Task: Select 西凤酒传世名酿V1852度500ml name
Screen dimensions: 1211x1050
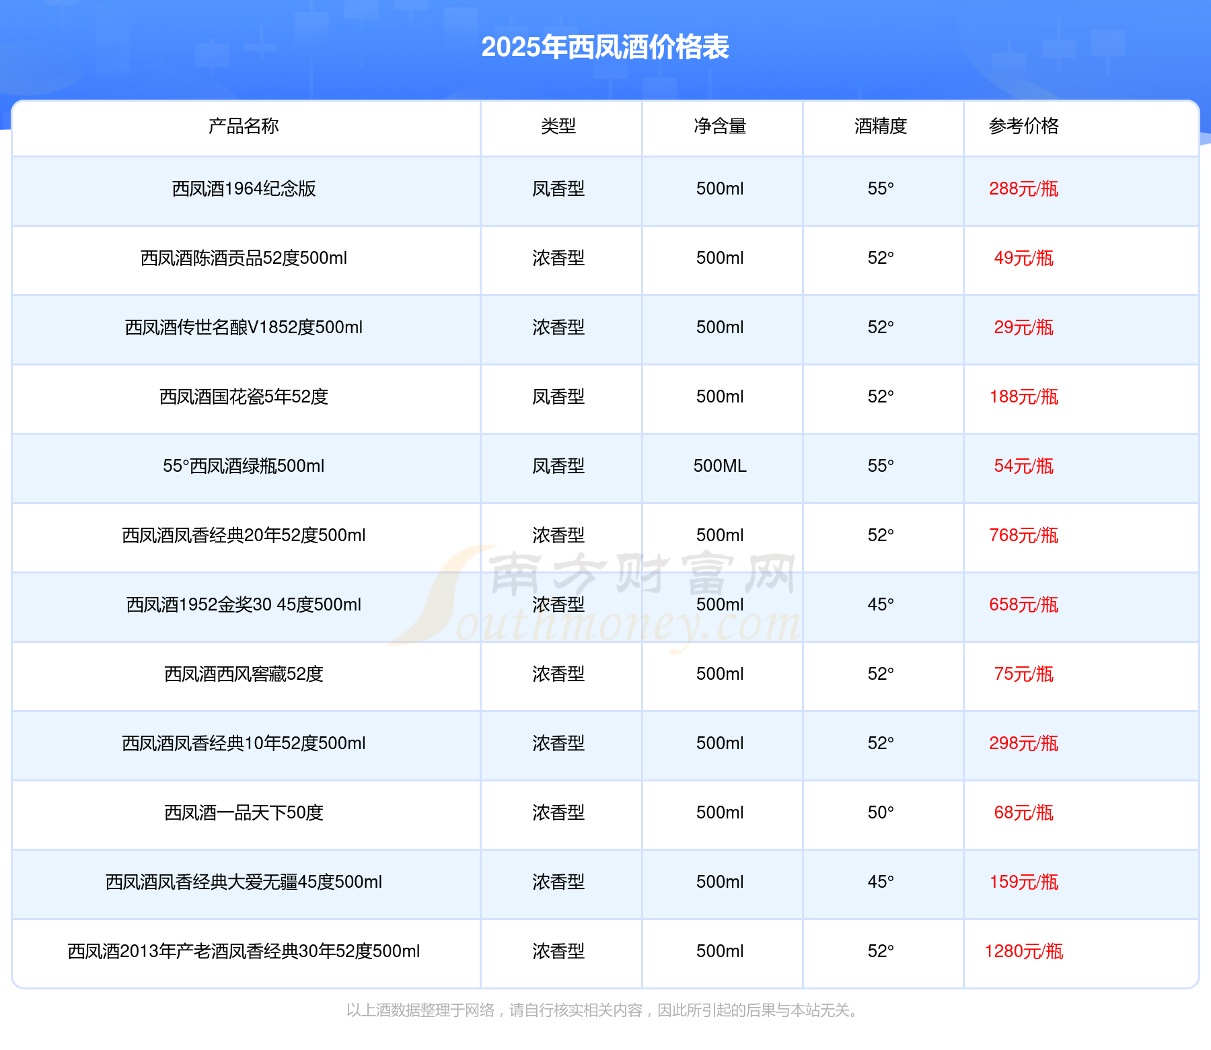Action: point(244,327)
